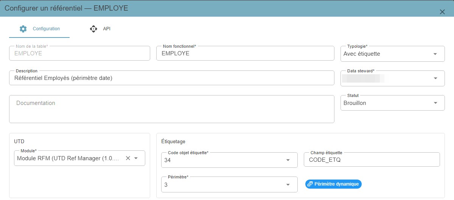Click the Périmètre dynamique stacked-layers icon
The height and width of the screenshot is (200, 454).
point(310,184)
